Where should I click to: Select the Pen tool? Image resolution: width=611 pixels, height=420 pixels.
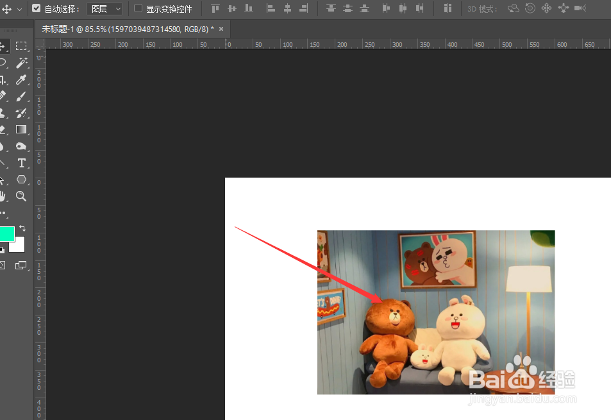tap(3, 163)
